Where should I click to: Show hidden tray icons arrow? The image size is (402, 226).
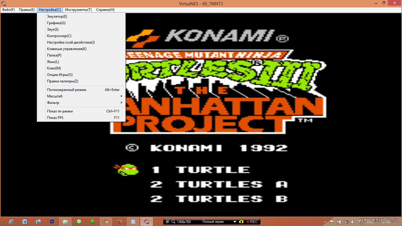click(325, 221)
